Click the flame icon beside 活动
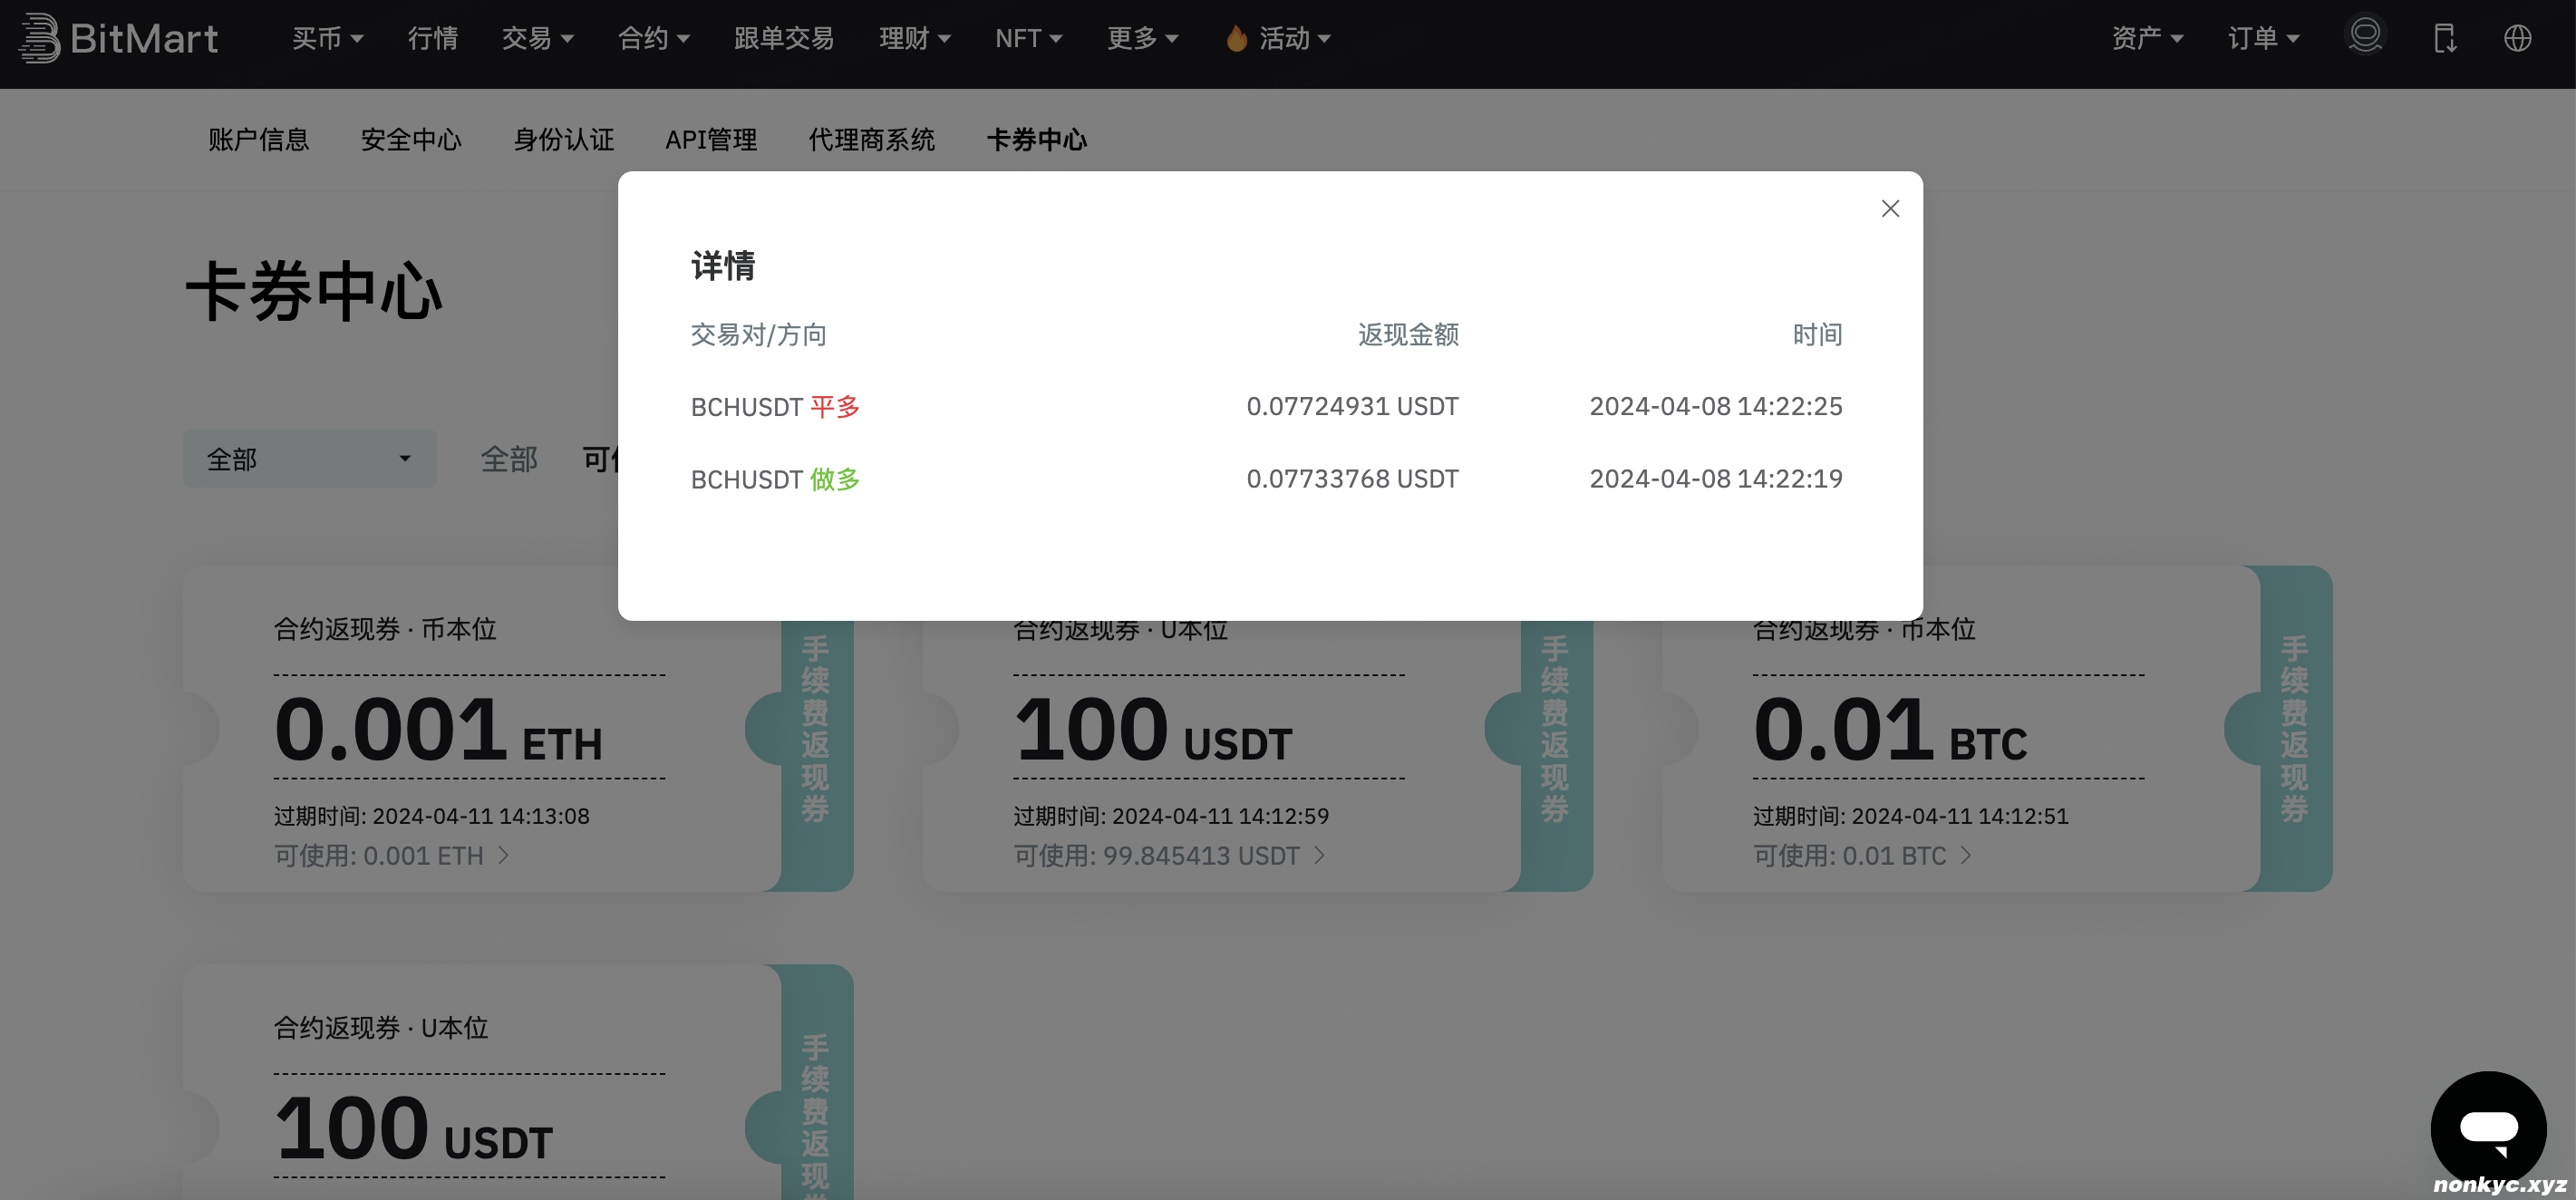This screenshot has width=2576, height=1200. (x=1237, y=38)
